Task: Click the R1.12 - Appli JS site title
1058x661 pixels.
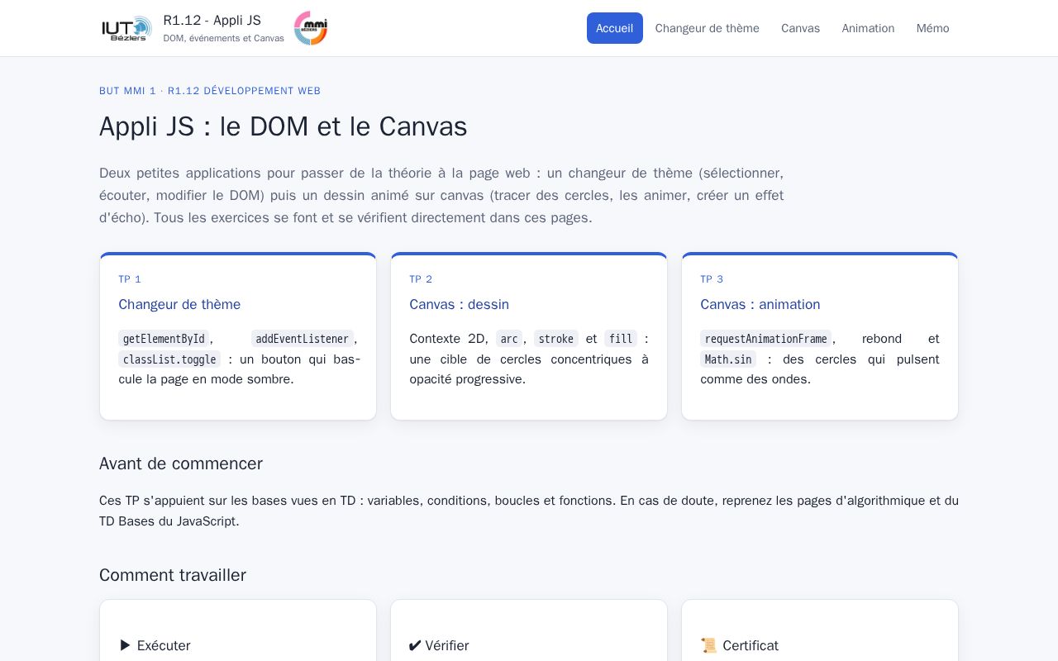Action: (x=212, y=20)
